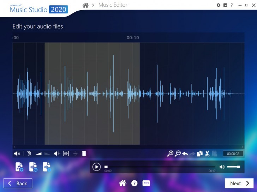Minimize the Music Studio window
257x192 pixels.
[240, 5]
